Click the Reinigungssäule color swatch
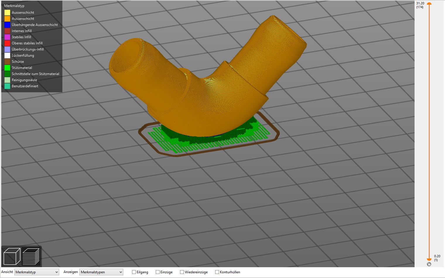The width and height of the screenshot is (445, 278). pyautogui.click(x=7, y=80)
